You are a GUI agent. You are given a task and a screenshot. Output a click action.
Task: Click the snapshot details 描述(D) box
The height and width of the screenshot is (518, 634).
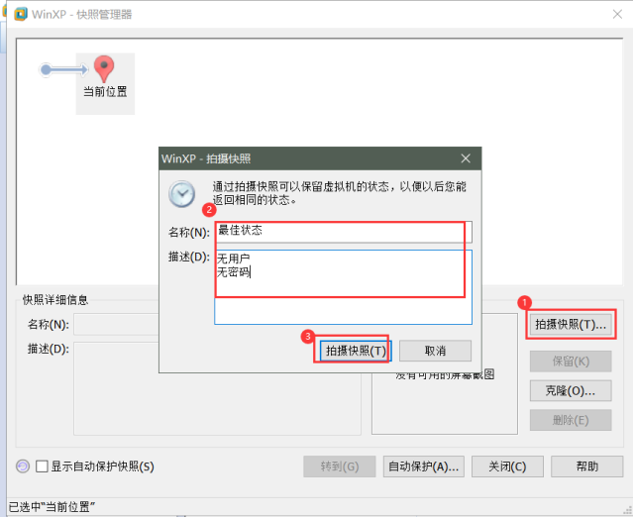click(x=217, y=388)
